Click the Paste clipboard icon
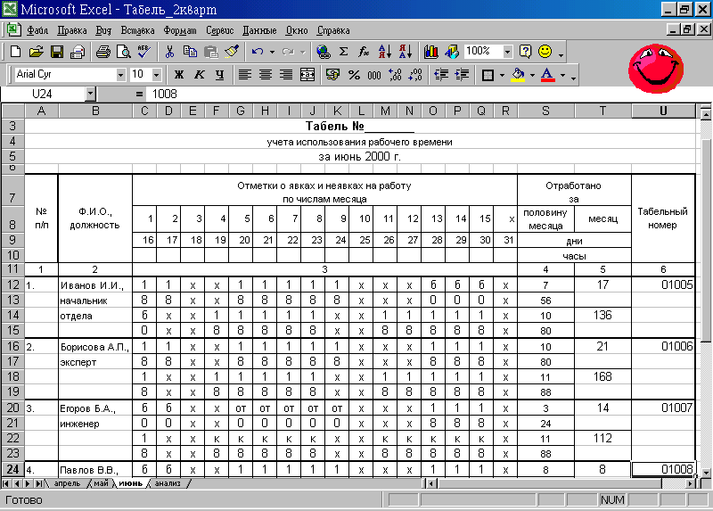 [210, 52]
